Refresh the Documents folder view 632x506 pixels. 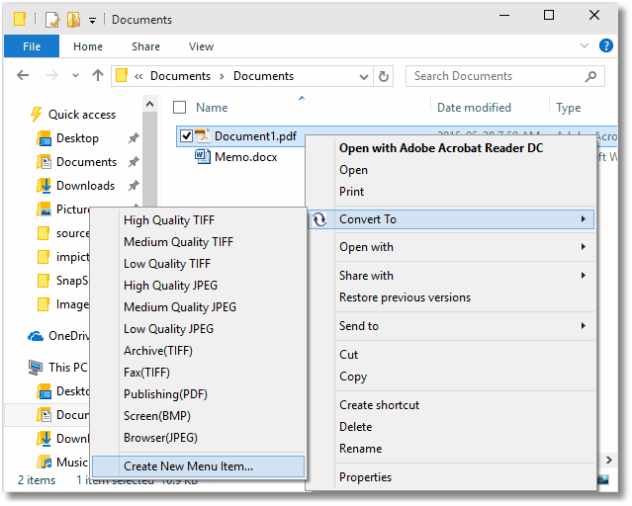click(384, 76)
